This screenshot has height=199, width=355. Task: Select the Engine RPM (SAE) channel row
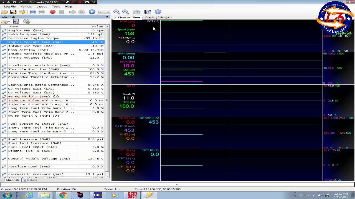(x=53, y=30)
